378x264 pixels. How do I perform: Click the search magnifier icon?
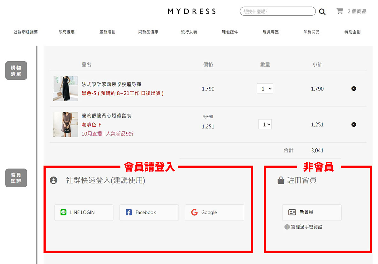tap(322, 12)
